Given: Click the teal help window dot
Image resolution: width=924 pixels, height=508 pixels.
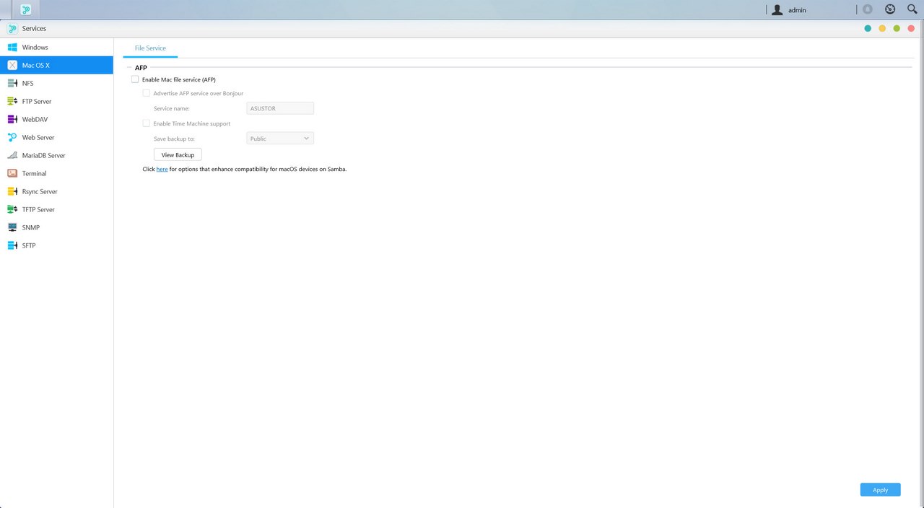Looking at the screenshot, I should coord(868,29).
